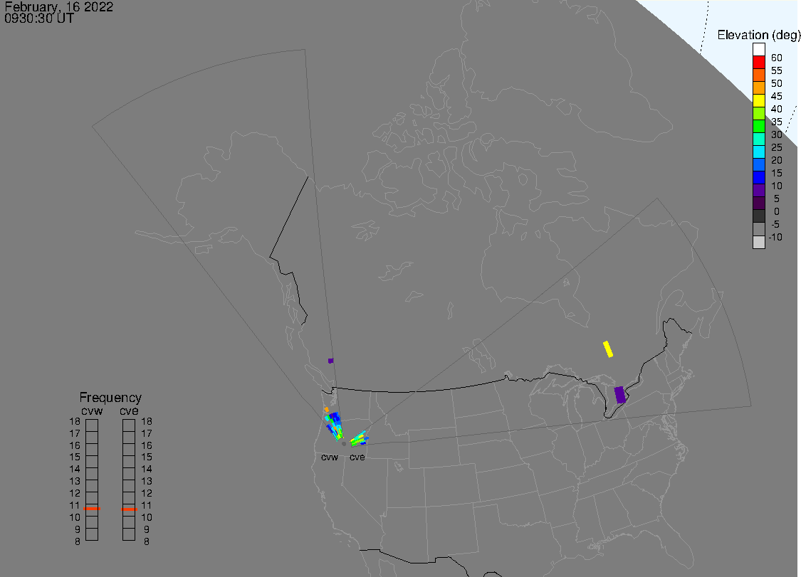The width and height of the screenshot is (801, 577).
Task: Select the red swatch in Elevation legend
Action: pos(758,63)
